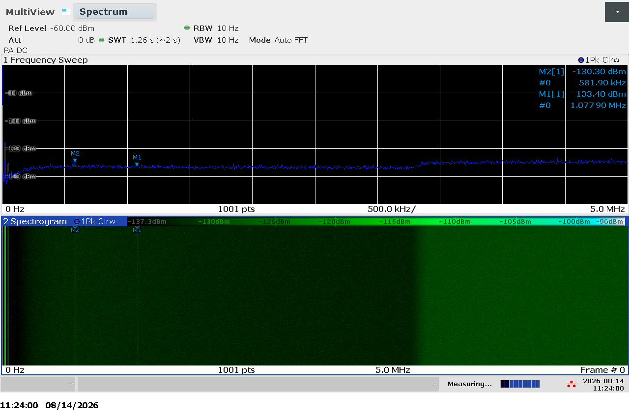Viewport: 629px width, 417px height.
Task: Open the MultiView tab
Action: [x=30, y=12]
